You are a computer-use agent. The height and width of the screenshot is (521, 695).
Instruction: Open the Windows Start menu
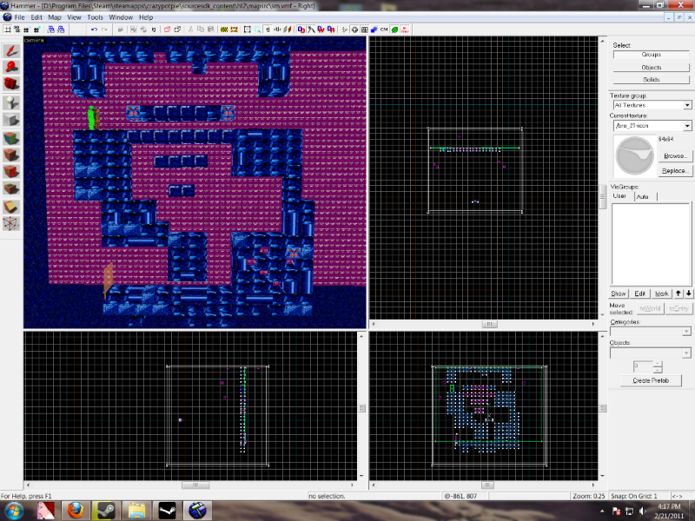point(14,511)
